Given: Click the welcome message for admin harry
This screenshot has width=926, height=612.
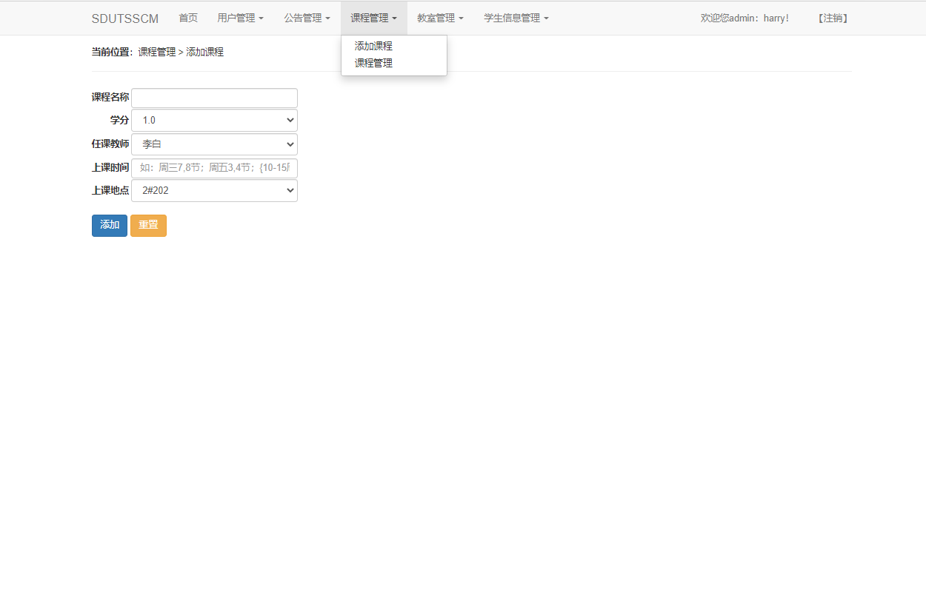Looking at the screenshot, I should point(745,18).
